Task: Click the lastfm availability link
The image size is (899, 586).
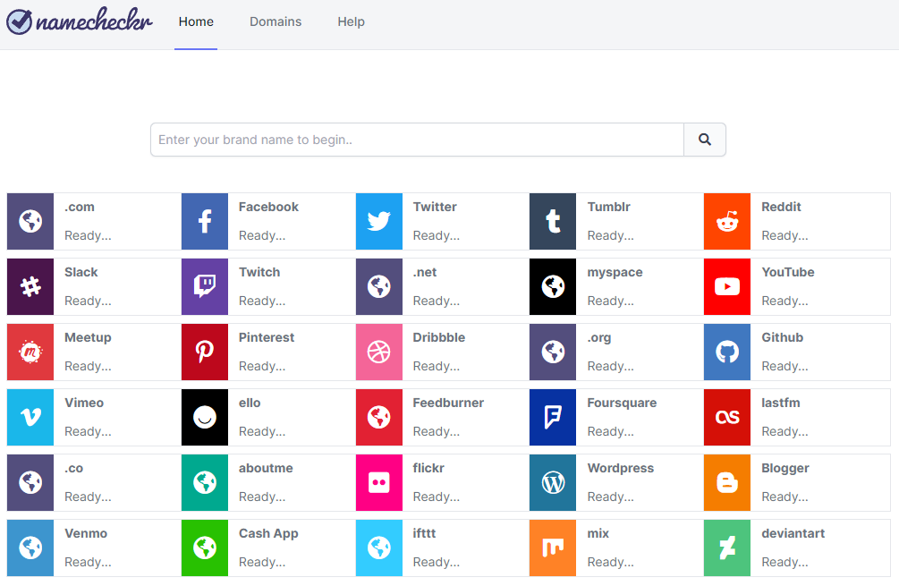Action: pyautogui.click(x=785, y=431)
